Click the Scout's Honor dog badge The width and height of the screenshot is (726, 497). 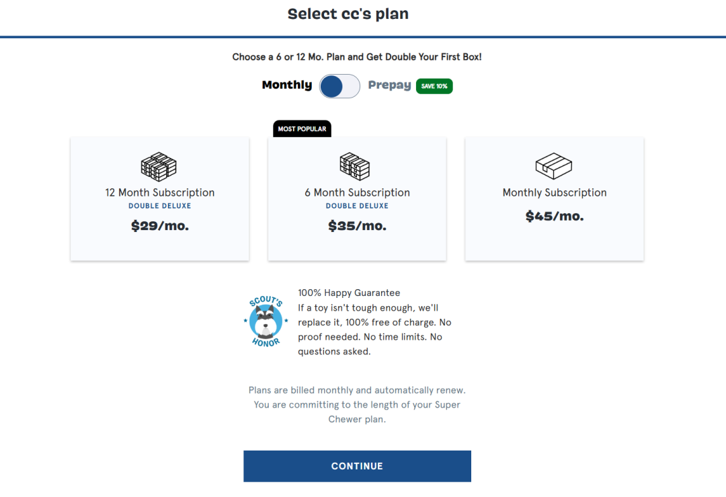point(265,322)
